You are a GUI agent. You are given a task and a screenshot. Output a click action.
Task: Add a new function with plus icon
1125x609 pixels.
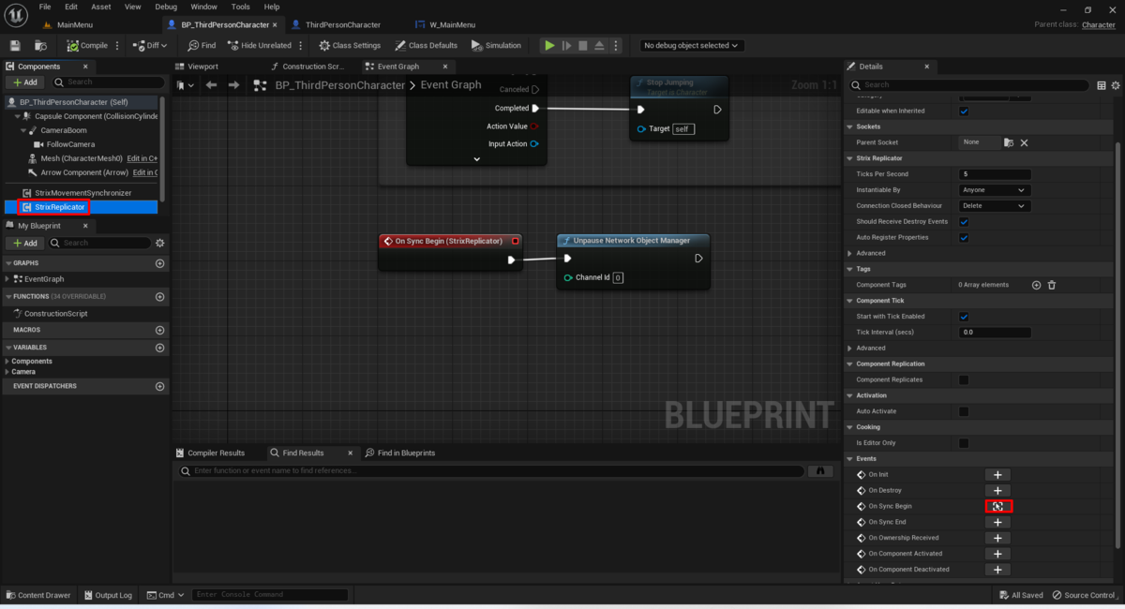click(x=159, y=297)
